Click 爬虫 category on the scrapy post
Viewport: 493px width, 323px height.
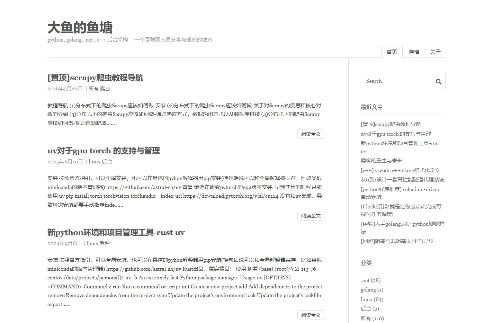(x=105, y=89)
